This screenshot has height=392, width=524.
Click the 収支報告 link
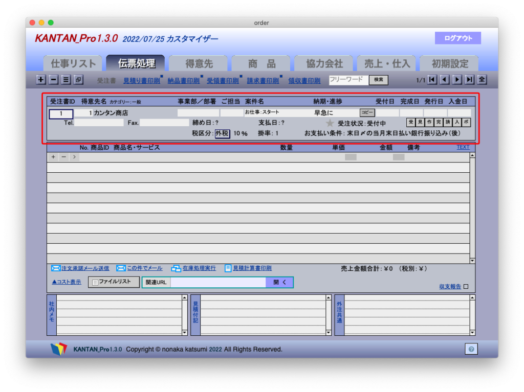[450, 287]
